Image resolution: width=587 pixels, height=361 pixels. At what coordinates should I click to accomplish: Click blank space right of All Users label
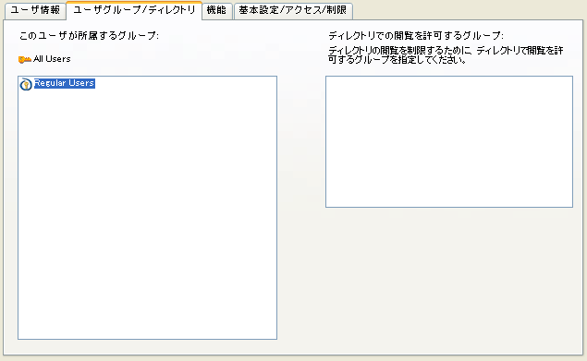tap(172, 59)
